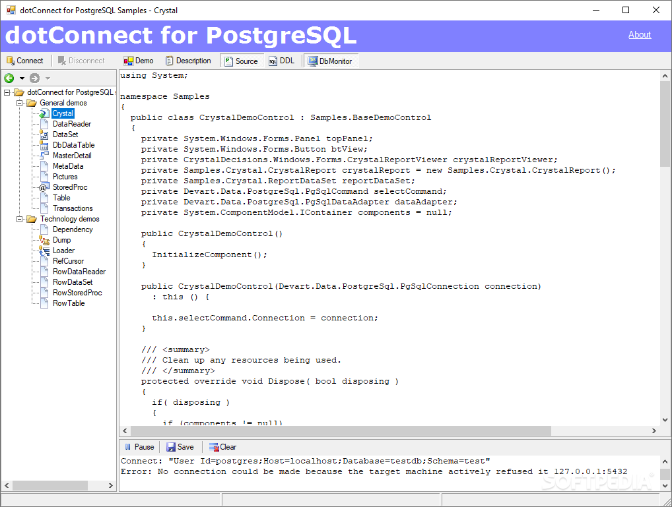The image size is (672, 507).
Task: Click the MasterDetail relation icon
Action: (x=44, y=156)
